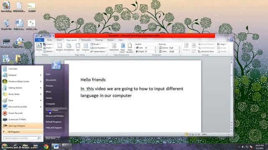Open the Columns layout options
Viewport: 268px width, 150px height.
(x=85, y=47)
